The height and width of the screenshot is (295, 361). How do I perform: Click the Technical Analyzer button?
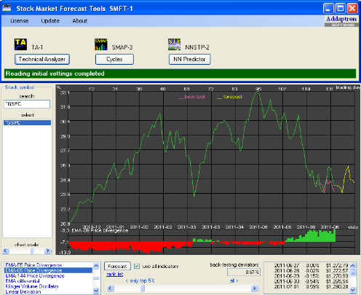(42, 59)
